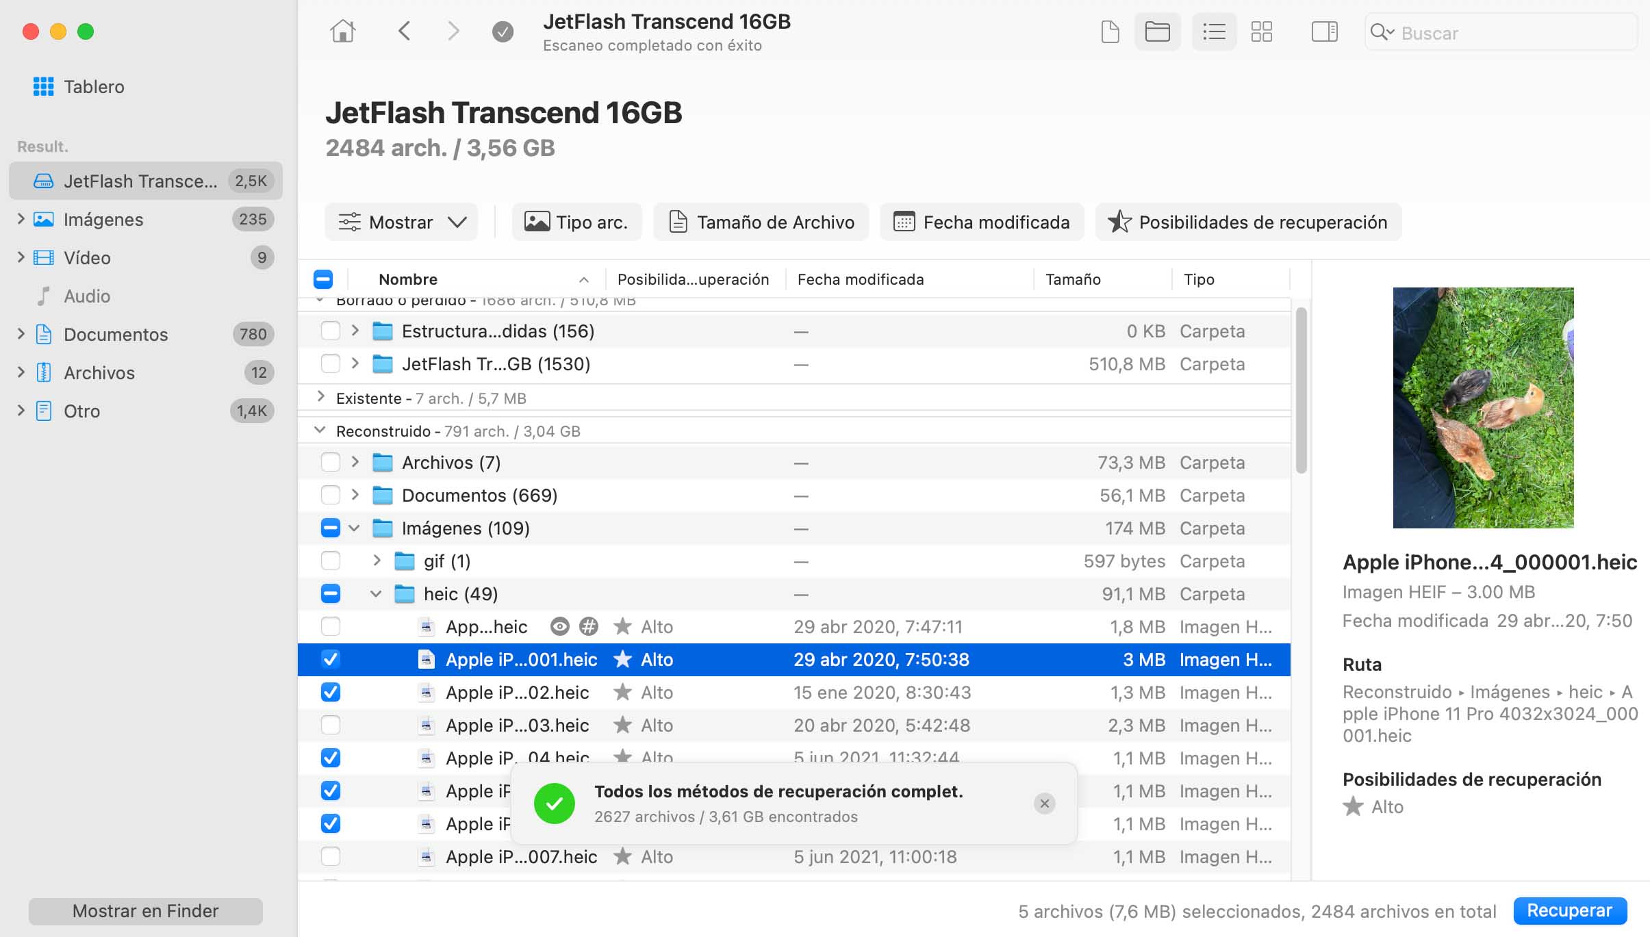Toggle the preview side panel icon
Image resolution: width=1650 pixels, height=937 pixels.
click(1324, 31)
